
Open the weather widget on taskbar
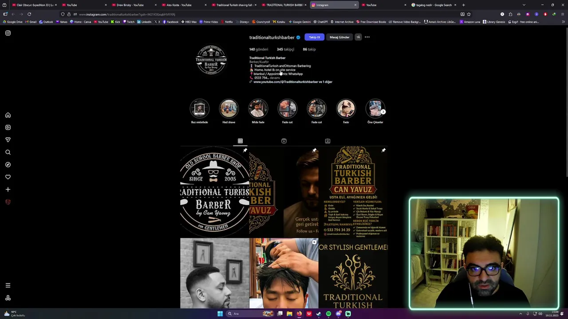point(14,314)
